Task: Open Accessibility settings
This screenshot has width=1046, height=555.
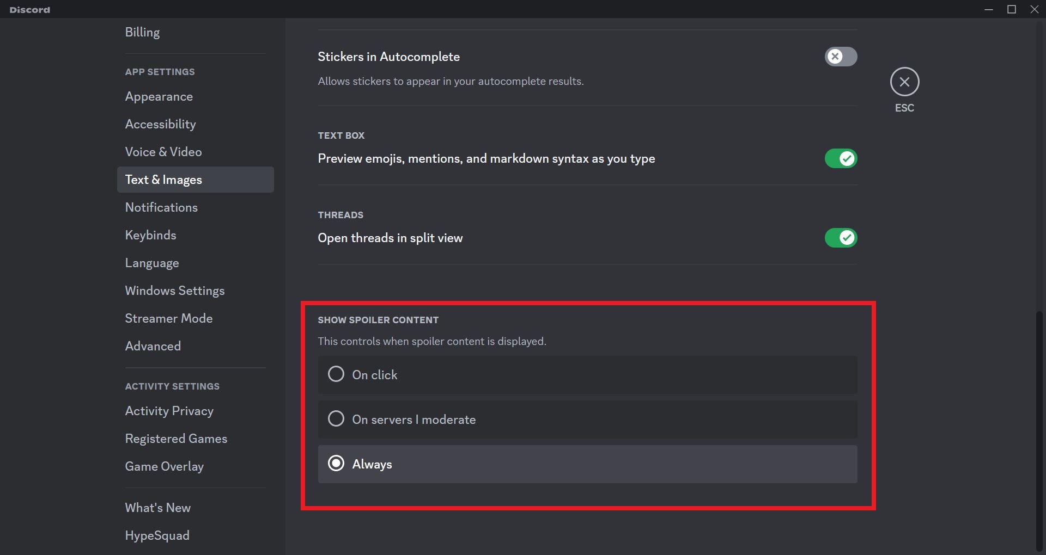Action: (160, 125)
